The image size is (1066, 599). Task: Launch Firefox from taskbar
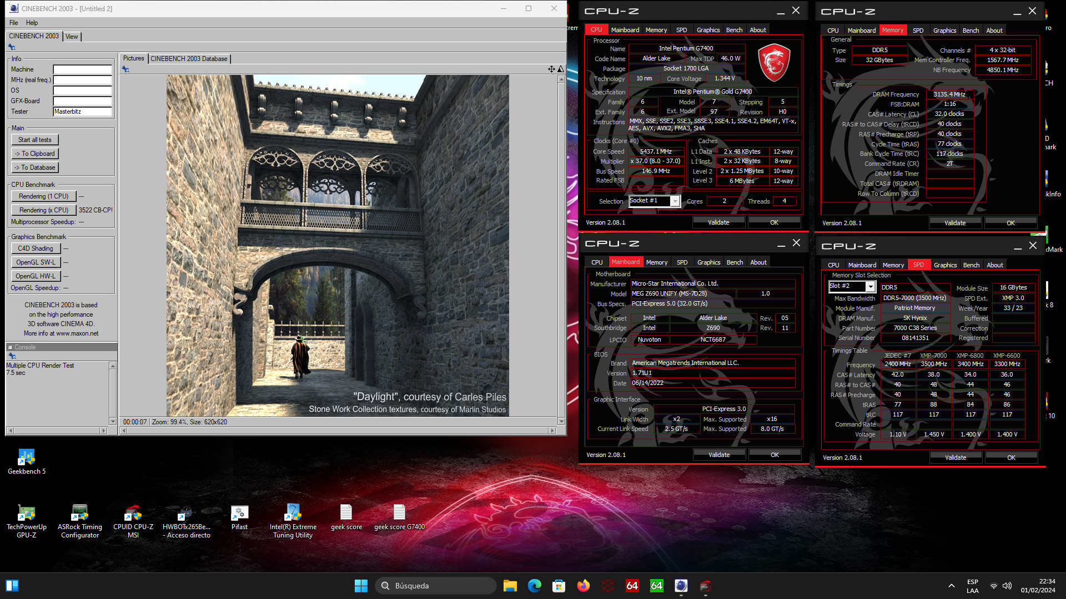pyautogui.click(x=584, y=586)
